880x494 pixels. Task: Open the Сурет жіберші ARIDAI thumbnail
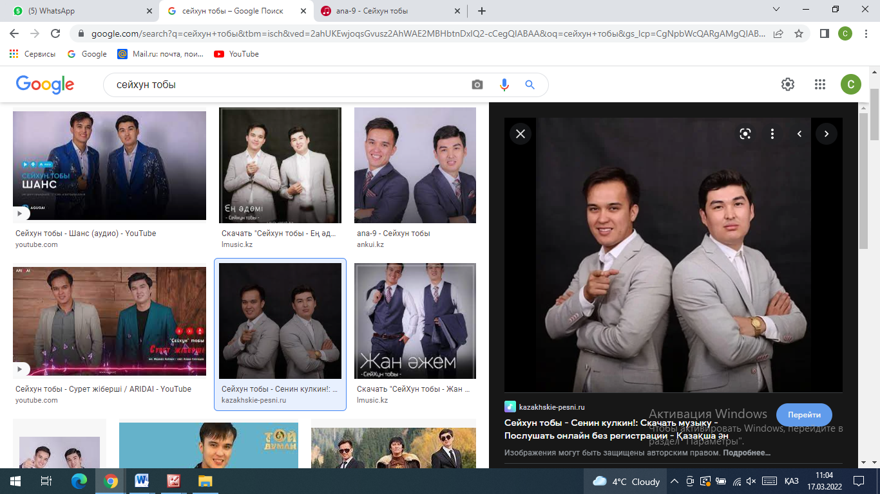click(x=110, y=322)
